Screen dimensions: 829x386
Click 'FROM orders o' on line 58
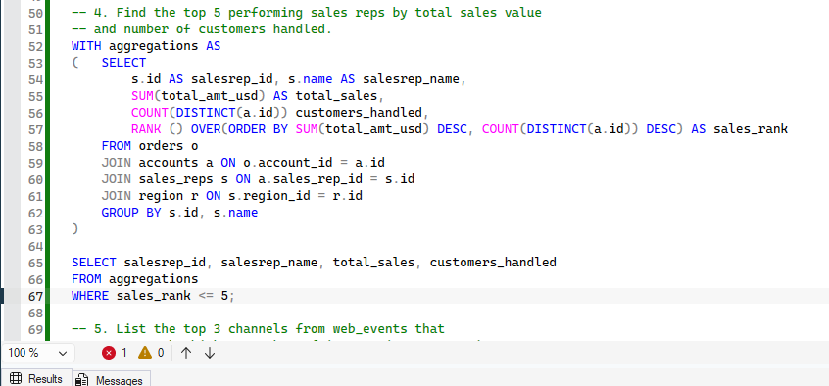click(150, 146)
